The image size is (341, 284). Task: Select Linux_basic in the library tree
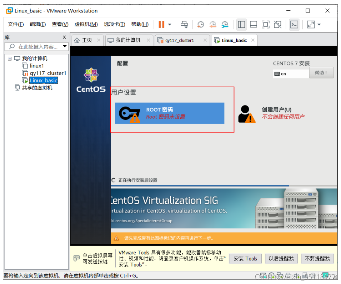click(44, 81)
